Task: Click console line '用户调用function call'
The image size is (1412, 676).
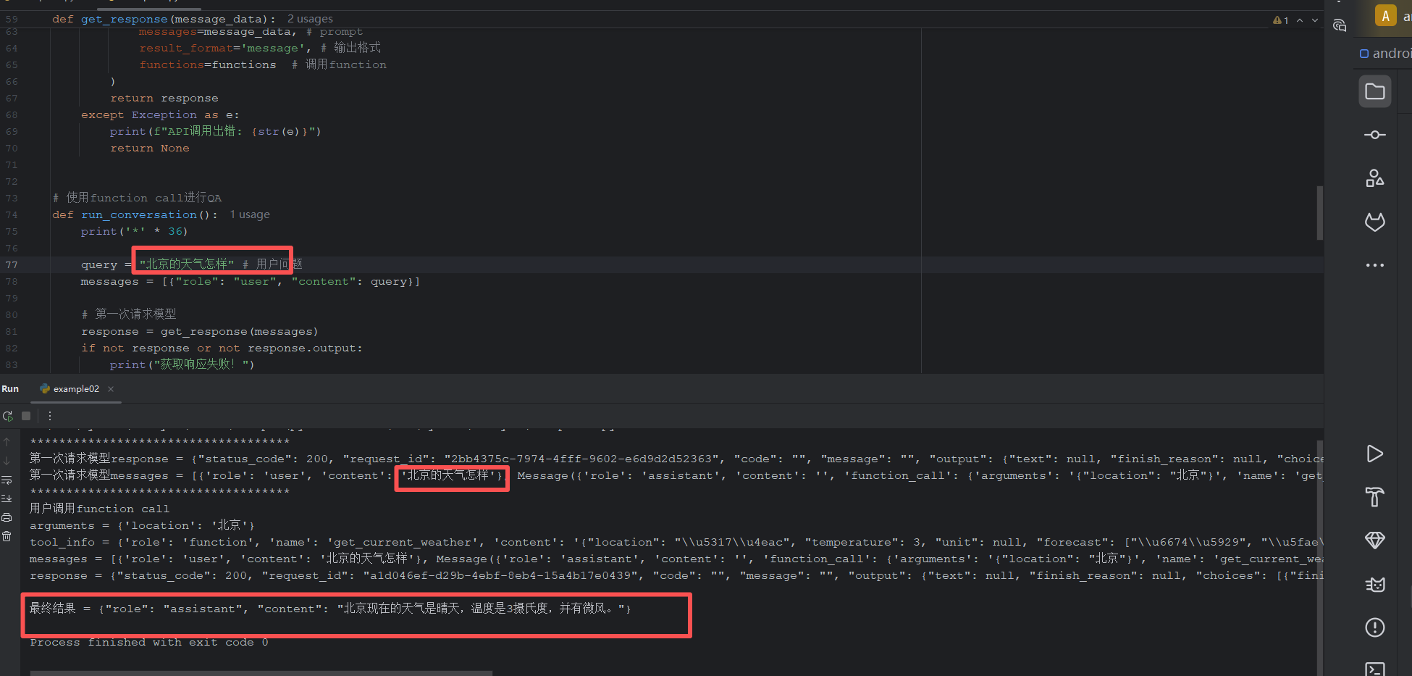Action: [x=99, y=509]
